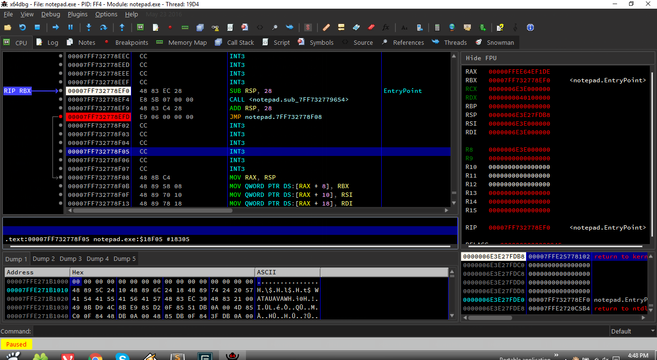Toggle breakpoint dot at address 00007FF732778EF9
The image size is (657, 360).
coord(61,108)
